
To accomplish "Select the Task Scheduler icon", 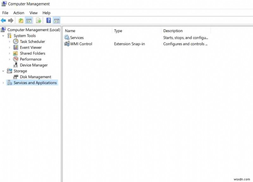I will pos(15,41).
